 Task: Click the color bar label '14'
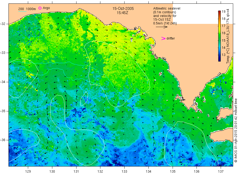223,48
